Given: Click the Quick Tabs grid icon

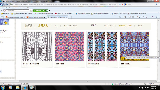Looking at the screenshot, I should (2, 17).
